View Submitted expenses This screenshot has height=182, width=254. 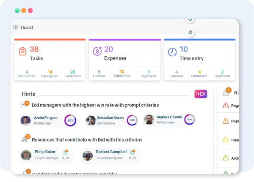tap(122, 73)
